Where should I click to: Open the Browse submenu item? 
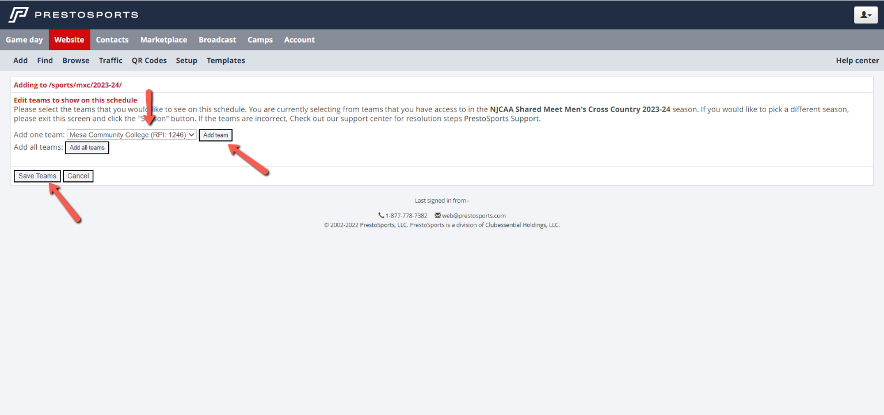pyautogui.click(x=76, y=60)
